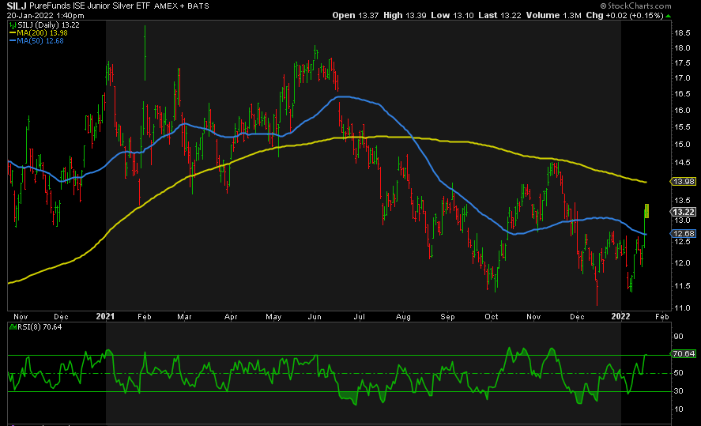Click the SILJ (Daily) 13.22 legend text
The image size is (701, 426).
point(48,25)
